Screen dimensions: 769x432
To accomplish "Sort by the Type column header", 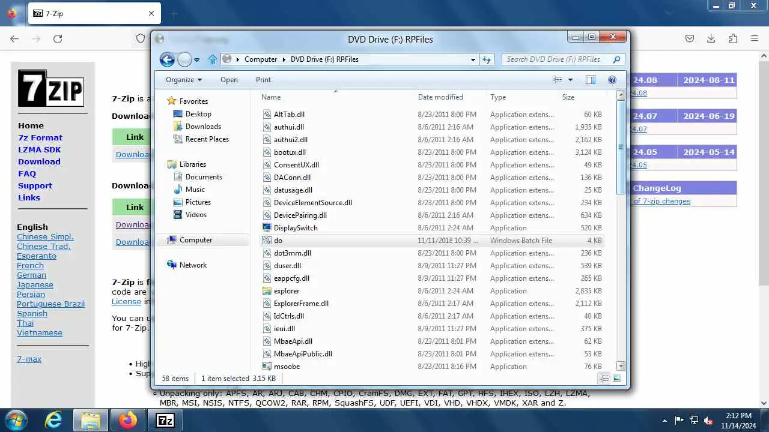I will click(498, 97).
